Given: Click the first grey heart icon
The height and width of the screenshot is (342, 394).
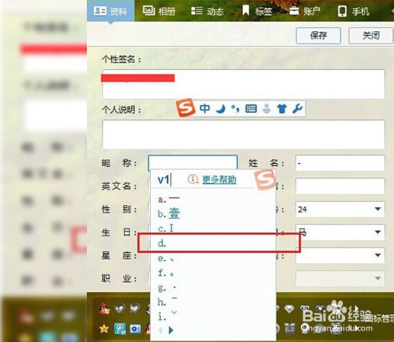Looking at the screenshot, I should click(120, 308).
